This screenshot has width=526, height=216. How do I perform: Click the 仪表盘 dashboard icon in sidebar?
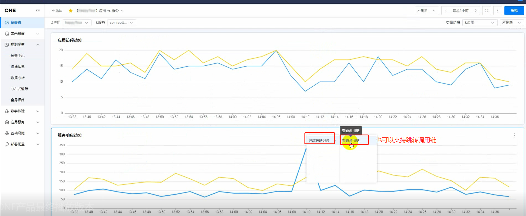tap(7, 23)
